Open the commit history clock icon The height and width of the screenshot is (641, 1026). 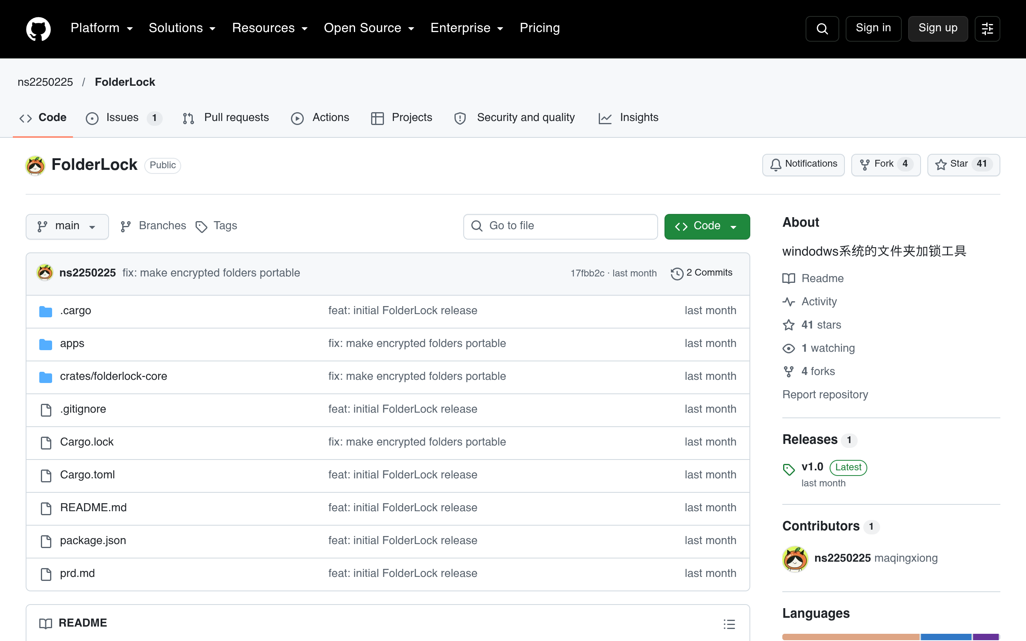[677, 274]
